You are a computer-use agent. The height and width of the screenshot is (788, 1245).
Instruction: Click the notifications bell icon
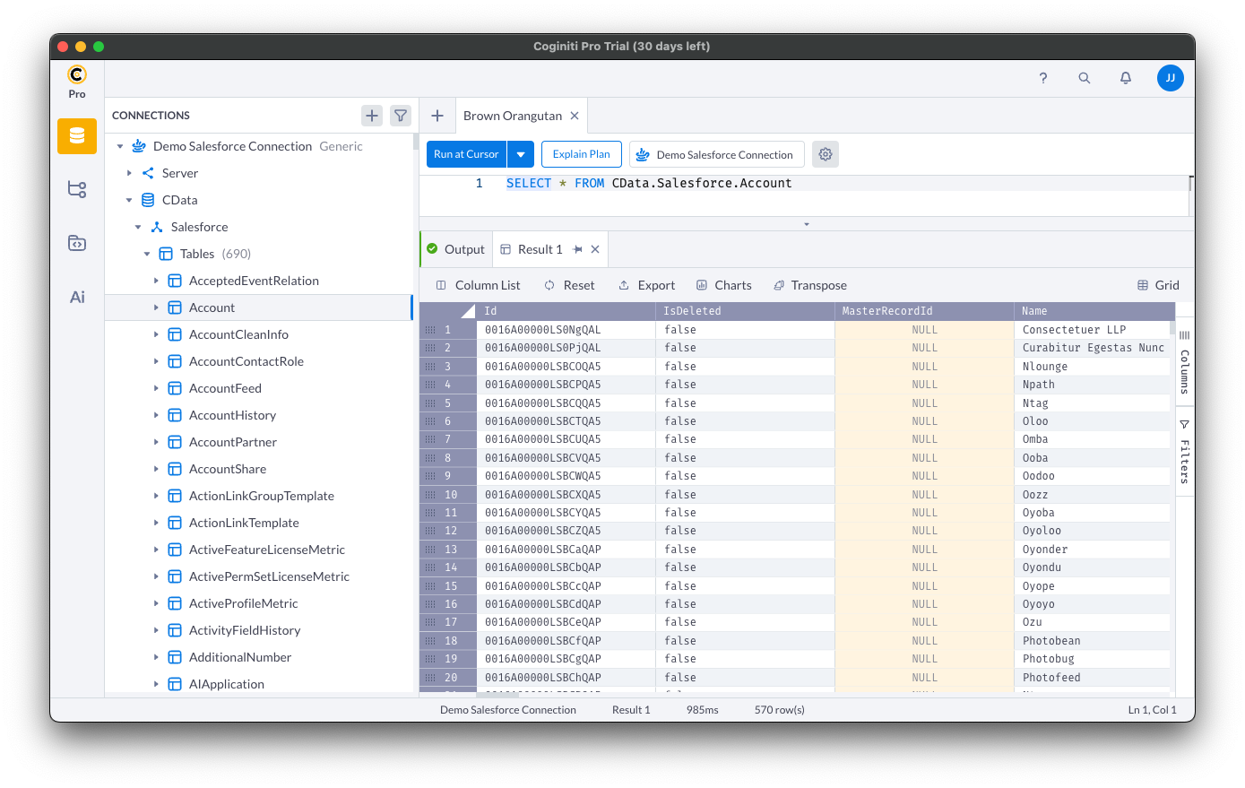click(x=1126, y=78)
